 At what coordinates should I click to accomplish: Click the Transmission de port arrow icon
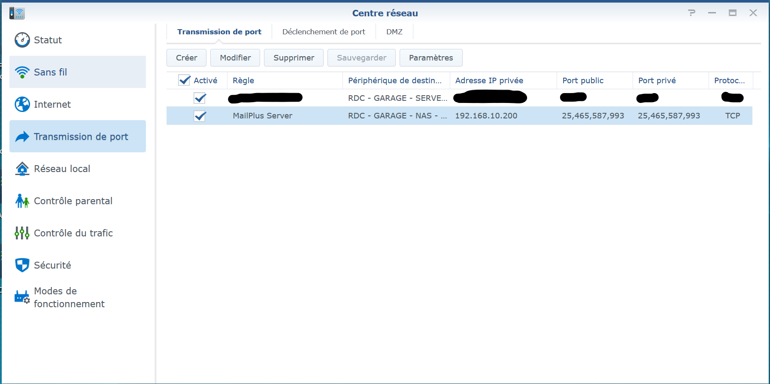(22, 136)
